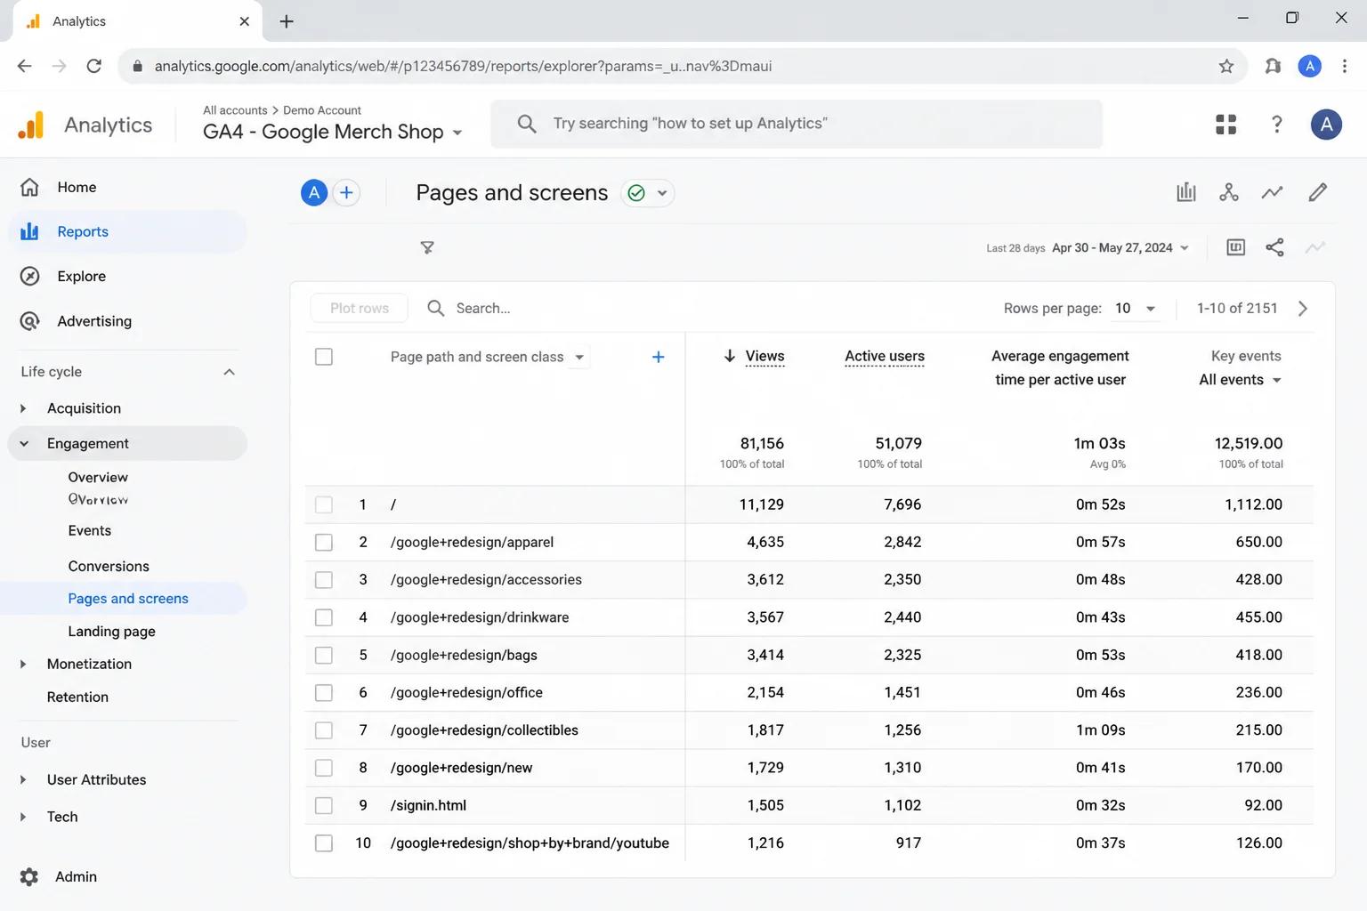Click the table Search... field

point(483,308)
